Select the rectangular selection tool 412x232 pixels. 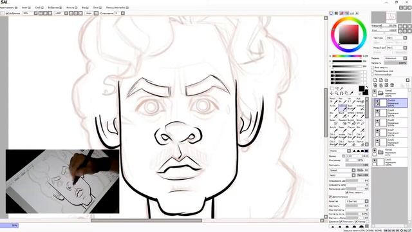pyautogui.click(x=332, y=89)
